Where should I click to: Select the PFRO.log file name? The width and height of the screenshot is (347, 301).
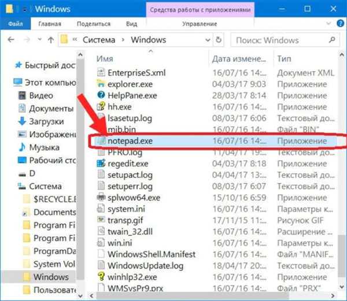(125, 153)
